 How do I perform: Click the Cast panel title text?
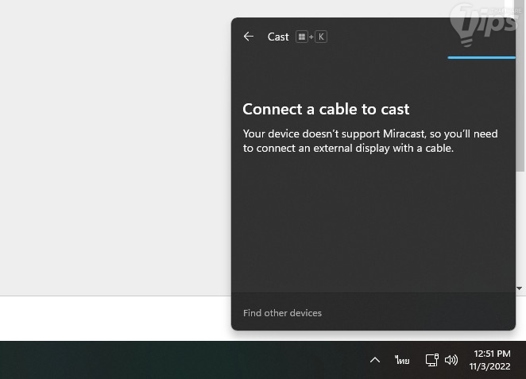tap(278, 37)
